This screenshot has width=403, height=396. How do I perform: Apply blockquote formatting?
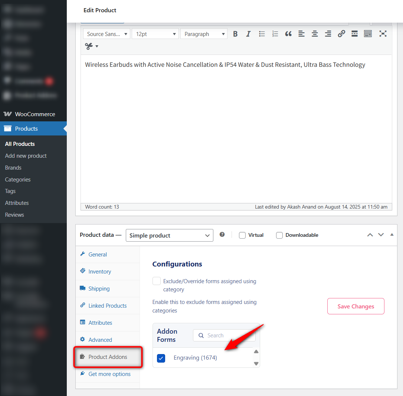click(288, 33)
